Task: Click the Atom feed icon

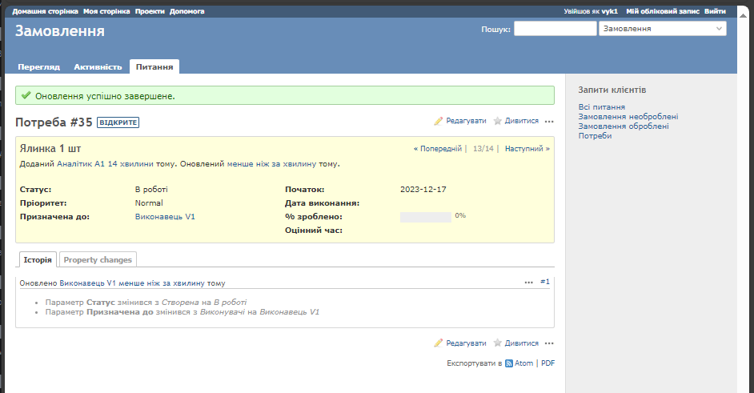Action: [x=509, y=363]
